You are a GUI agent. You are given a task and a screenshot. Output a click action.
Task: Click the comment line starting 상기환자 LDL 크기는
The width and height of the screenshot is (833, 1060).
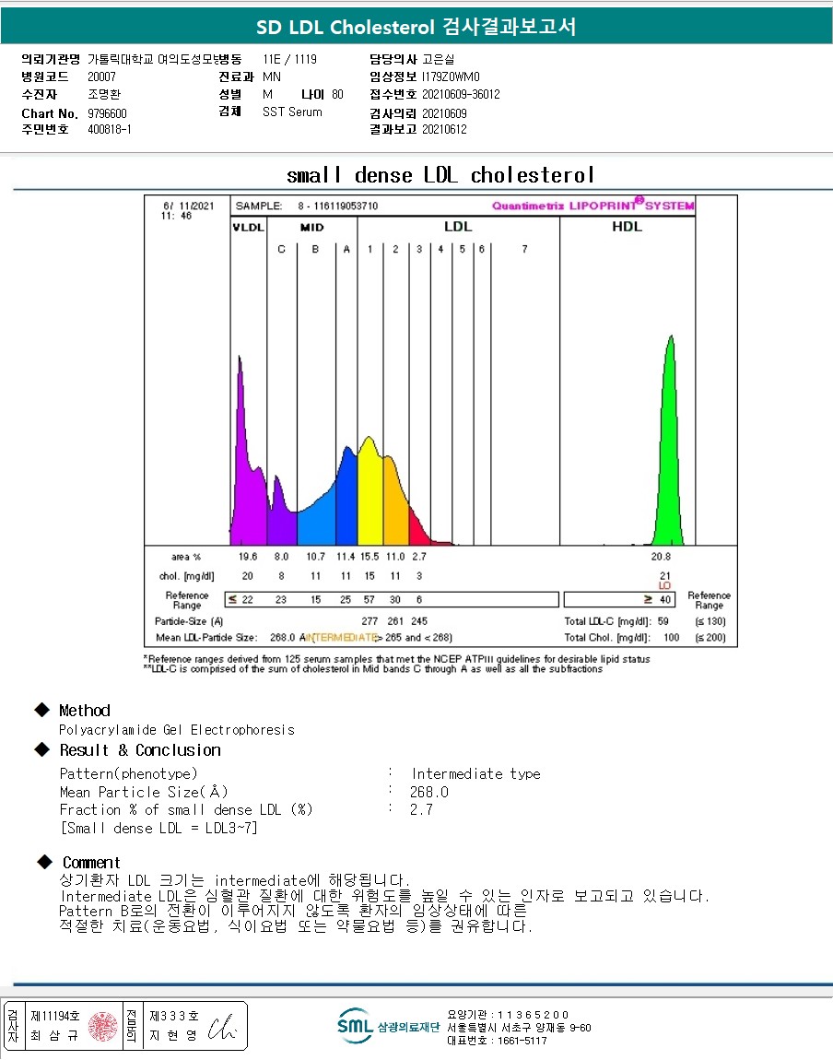point(234,880)
